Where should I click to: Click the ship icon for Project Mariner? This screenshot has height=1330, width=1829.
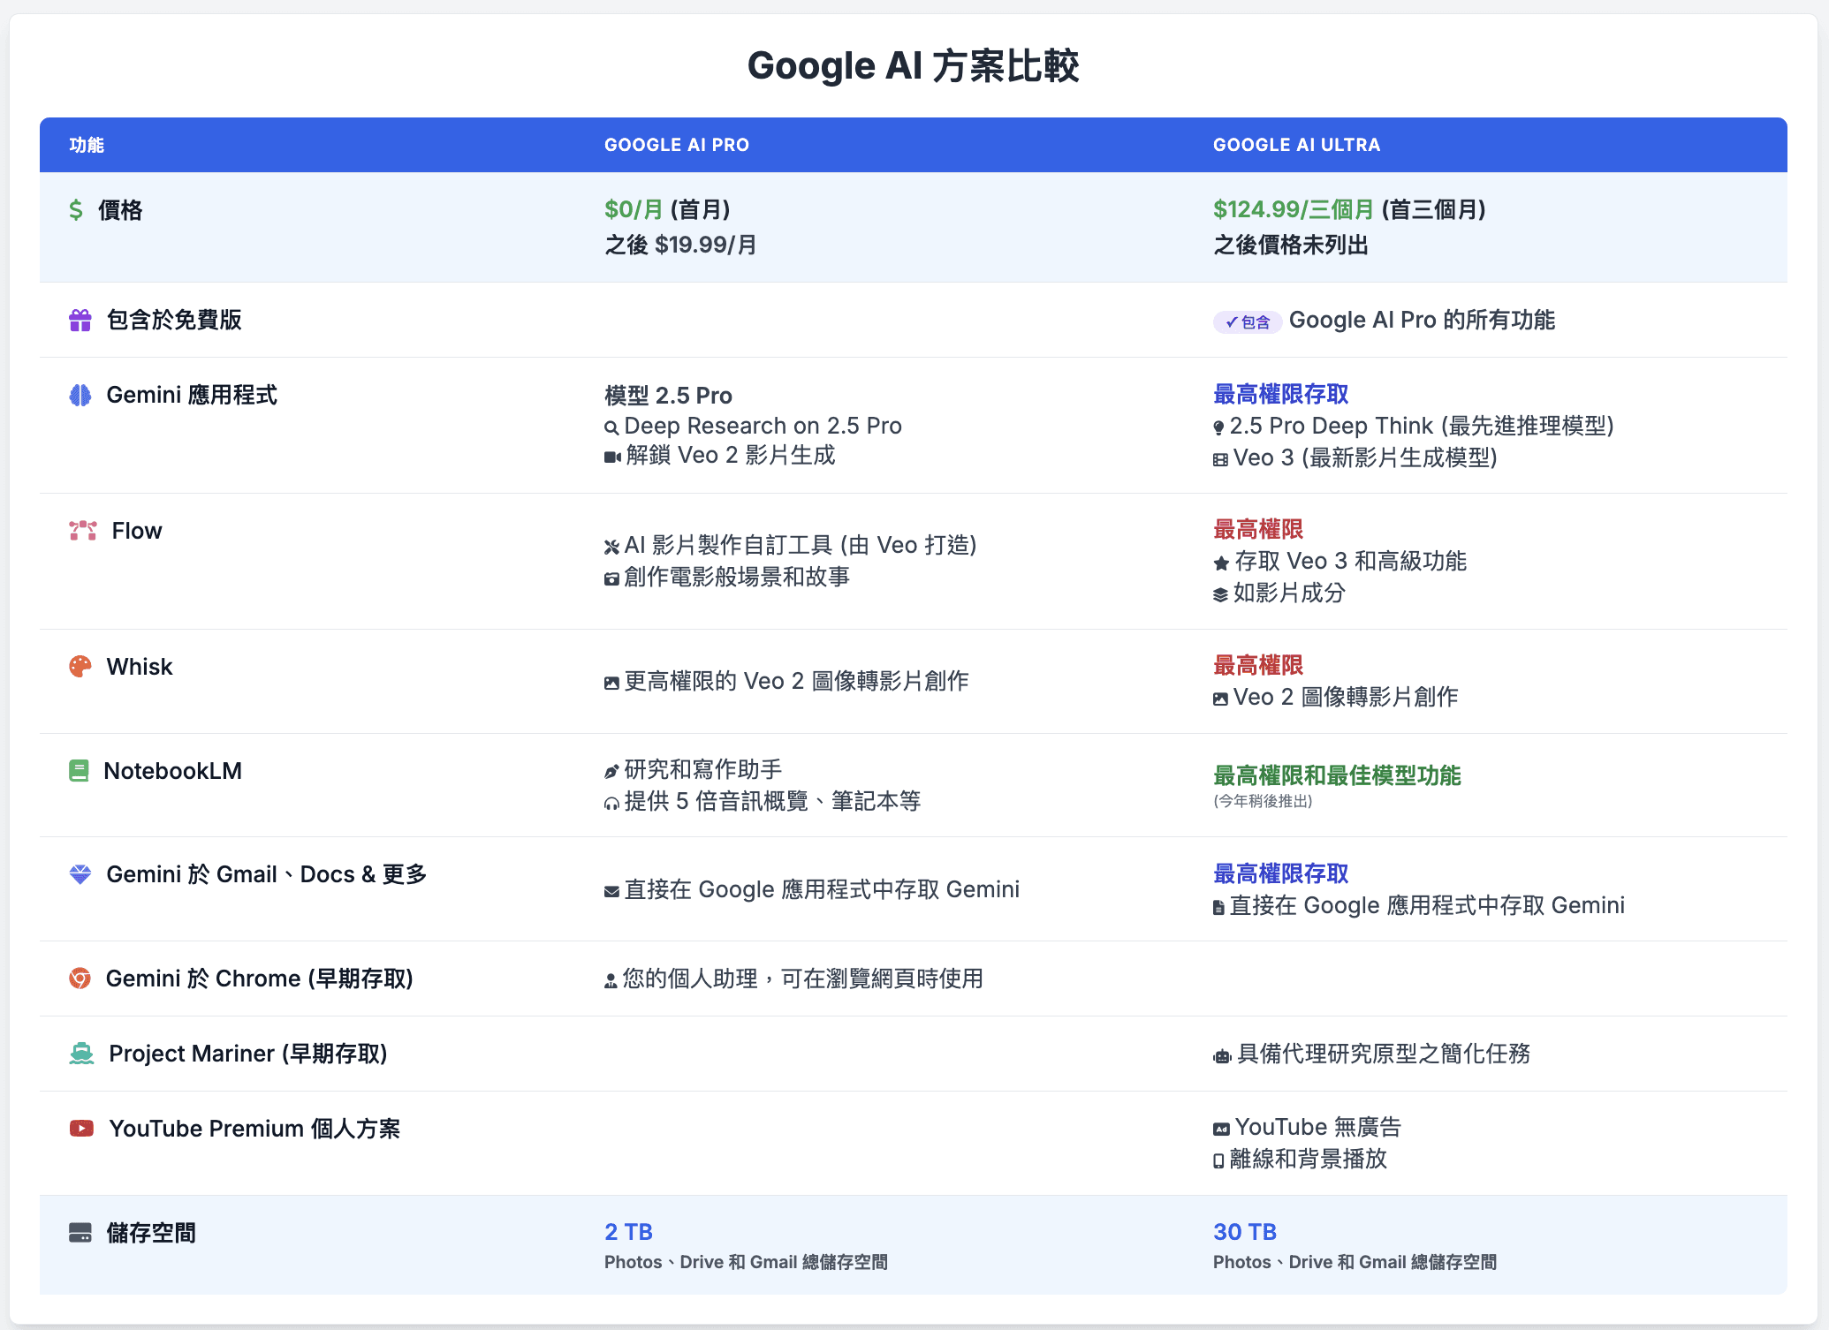click(x=81, y=1054)
